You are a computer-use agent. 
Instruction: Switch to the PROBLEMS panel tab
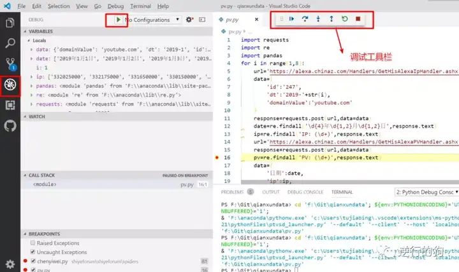[232, 192]
